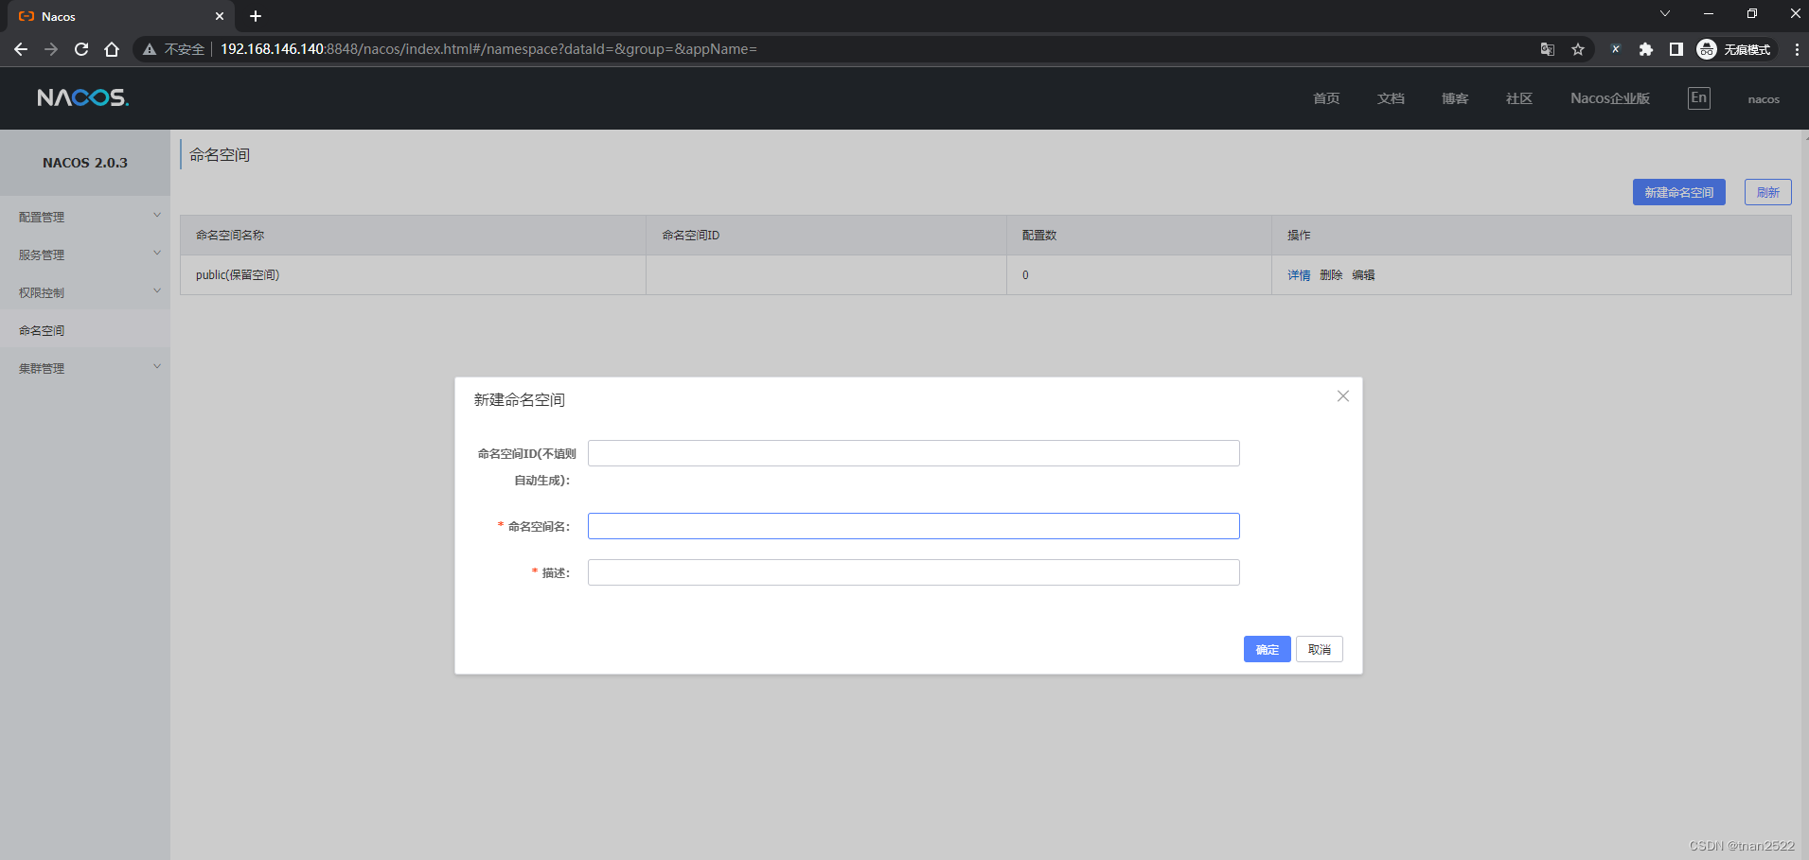Expand 权限控制 sidebar menu
1809x860 pixels.
pyautogui.click(x=85, y=292)
